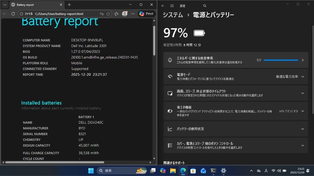Open the Edge browser profile

pos(125,14)
